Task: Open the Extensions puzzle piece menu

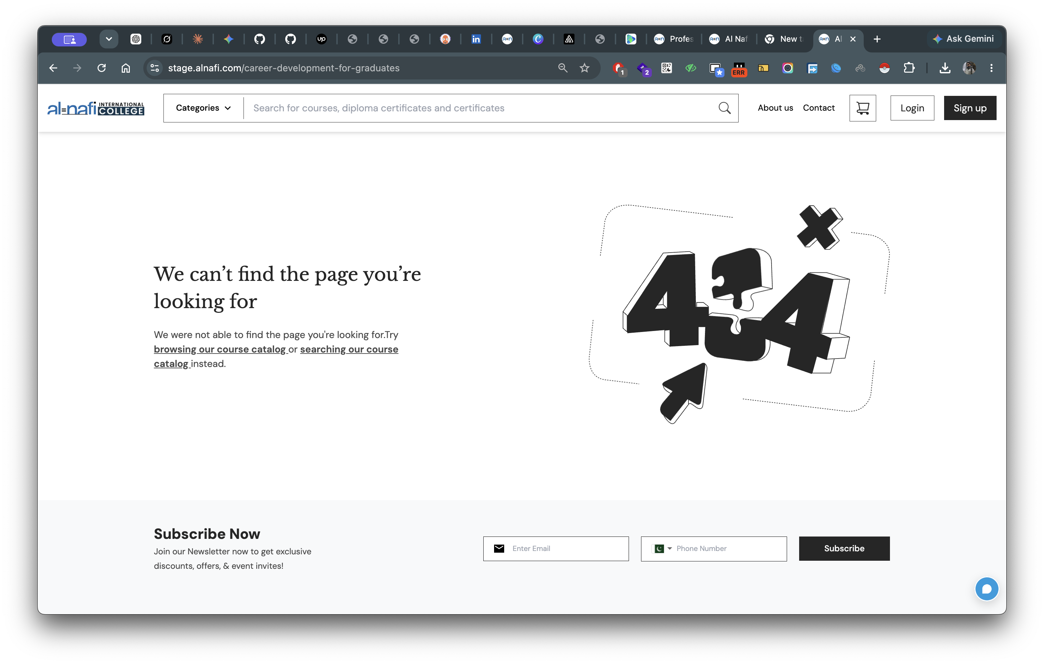Action: pyautogui.click(x=909, y=68)
